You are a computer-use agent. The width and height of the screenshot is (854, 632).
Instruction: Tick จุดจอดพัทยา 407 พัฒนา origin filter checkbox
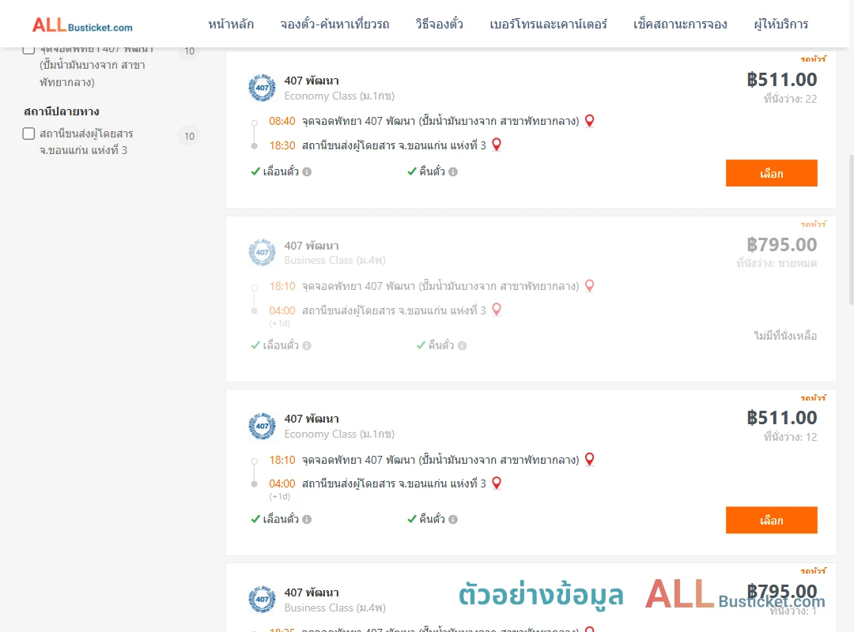pyautogui.click(x=29, y=50)
